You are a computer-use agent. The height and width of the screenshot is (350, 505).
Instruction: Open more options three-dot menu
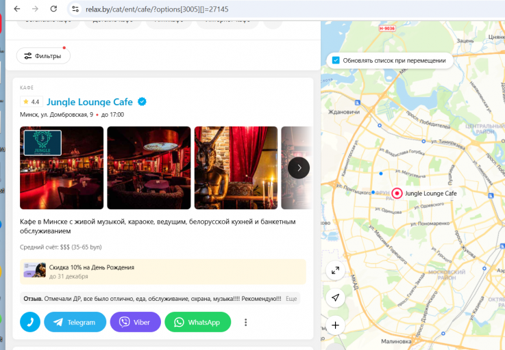[x=245, y=322]
